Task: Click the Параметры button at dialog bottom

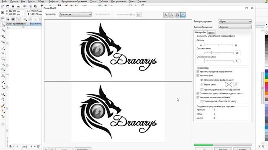Action: point(82,149)
